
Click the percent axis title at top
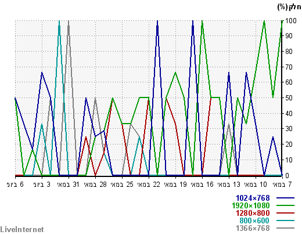click(x=289, y=8)
